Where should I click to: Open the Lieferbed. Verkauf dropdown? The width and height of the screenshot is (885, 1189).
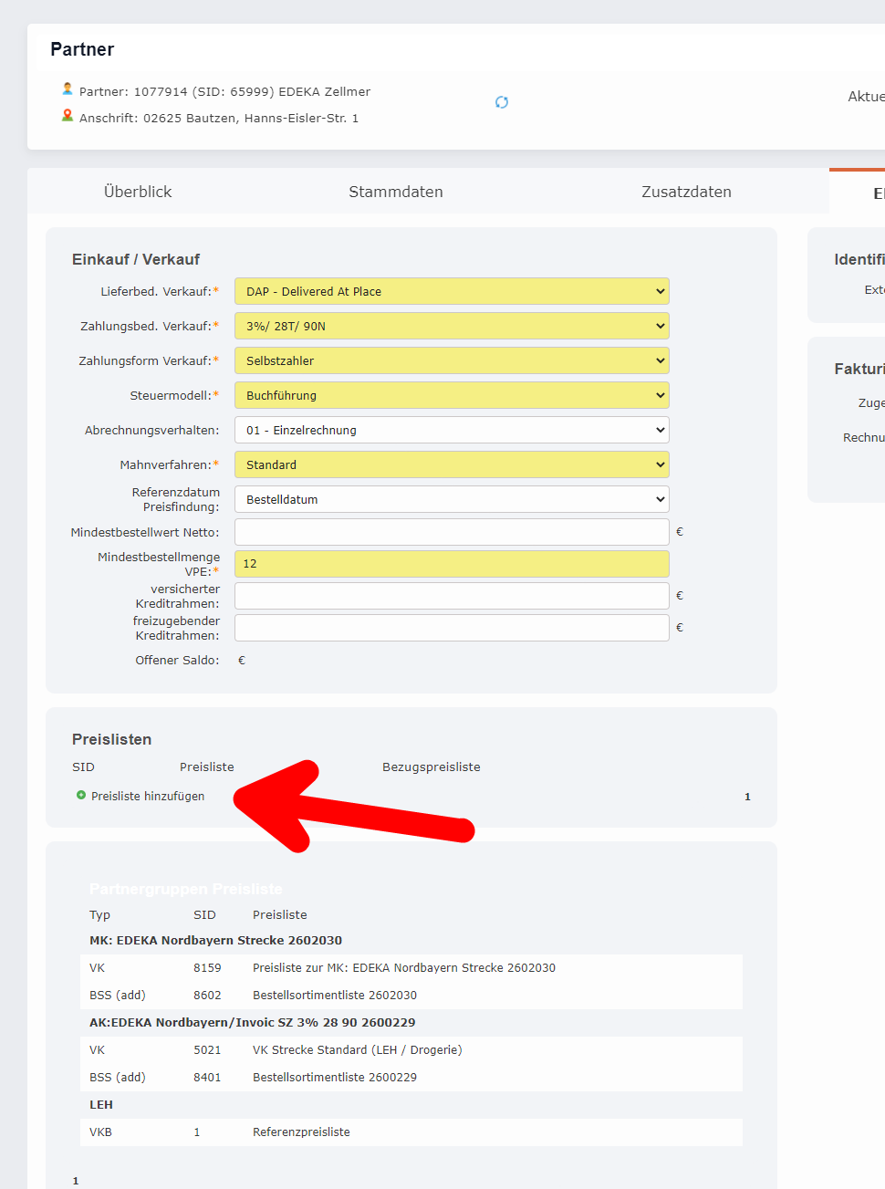click(452, 291)
